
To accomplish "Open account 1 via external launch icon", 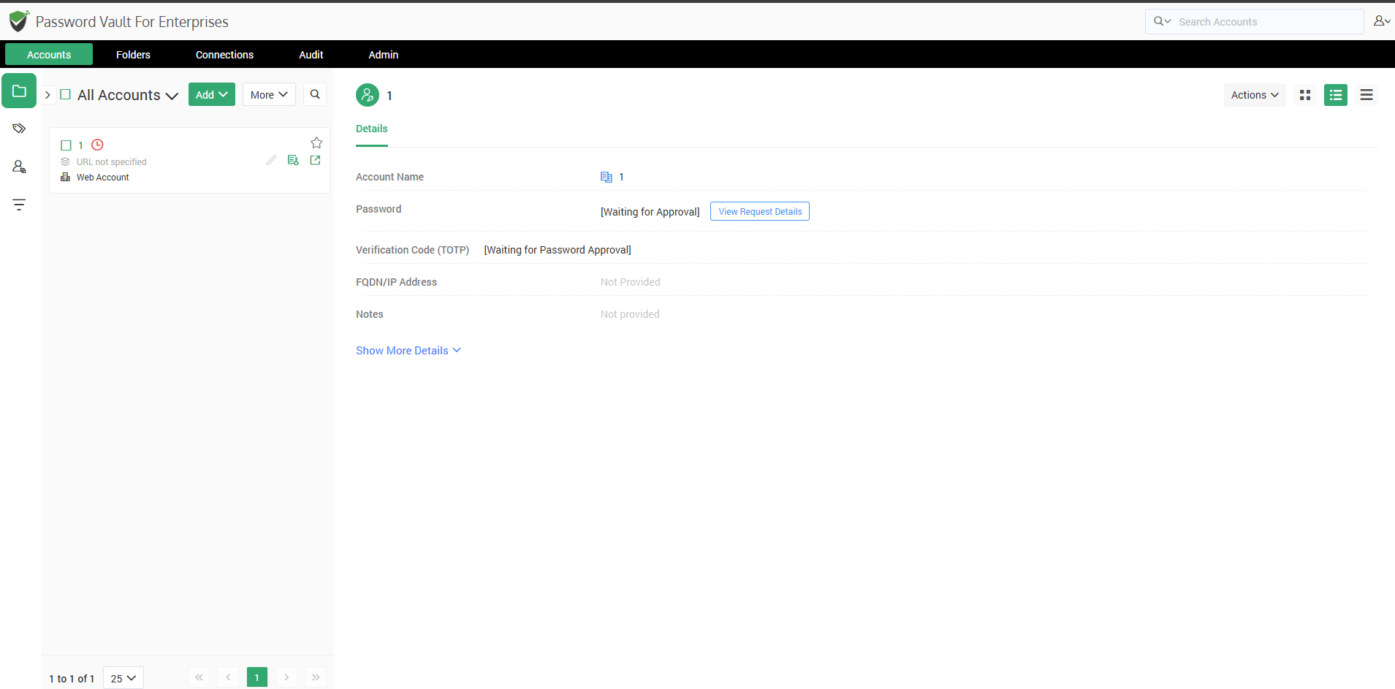I will pyautogui.click(x=315, y=160).
